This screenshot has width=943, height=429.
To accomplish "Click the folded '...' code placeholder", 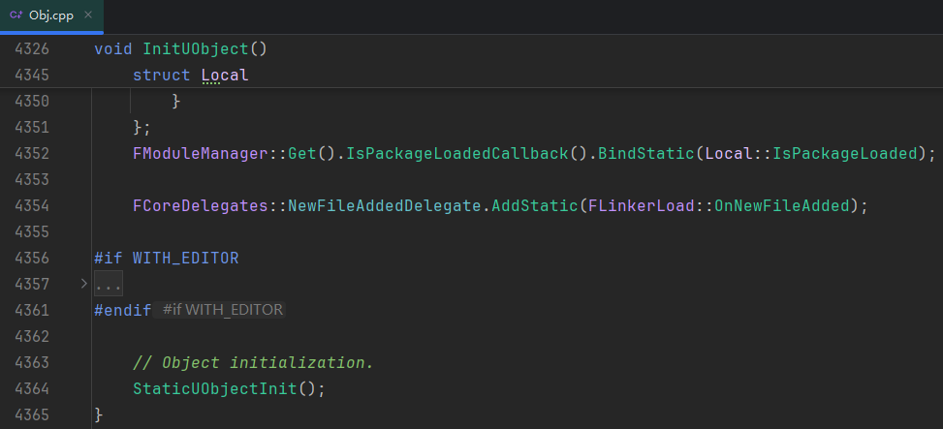I will tap(108, 285).
